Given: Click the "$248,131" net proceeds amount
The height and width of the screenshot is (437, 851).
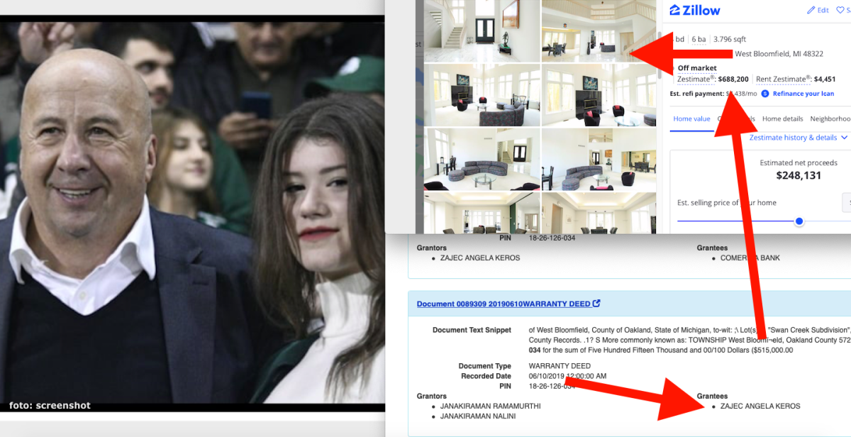Looking at the screenshot, I should point(799,175).
